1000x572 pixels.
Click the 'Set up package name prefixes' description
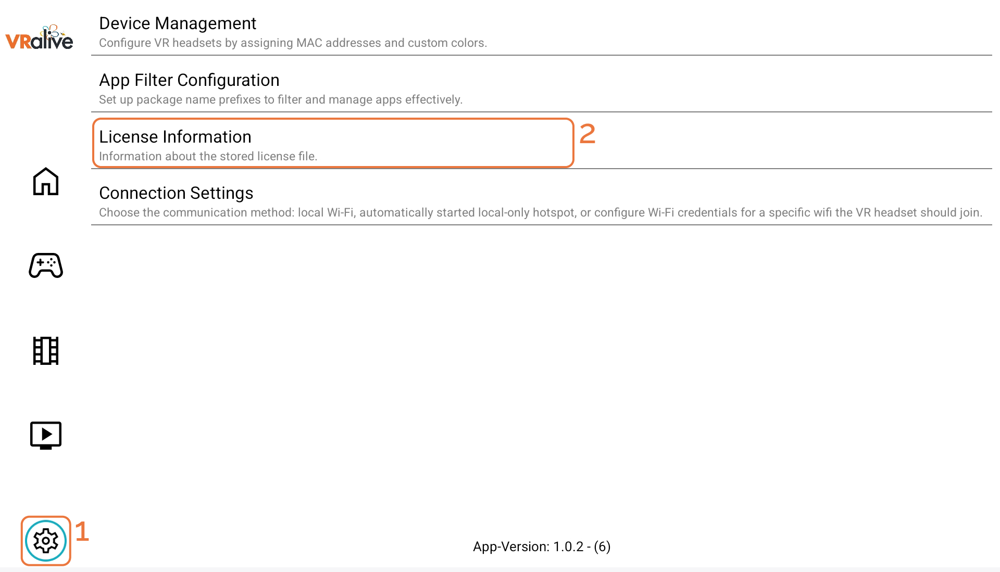(x=280, y=100)
